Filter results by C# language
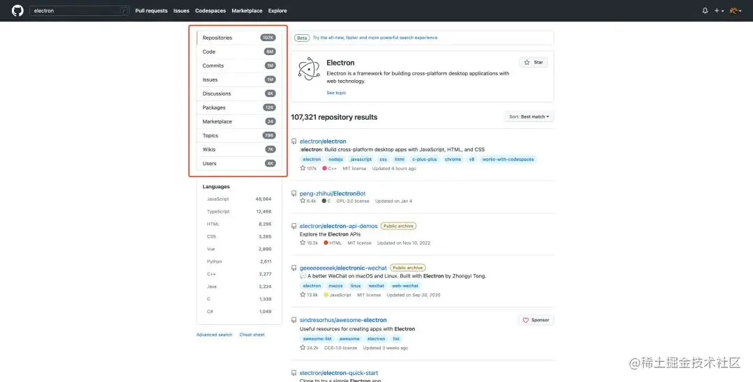This screenshot has height=382, width=753. [x=239, y=312]
